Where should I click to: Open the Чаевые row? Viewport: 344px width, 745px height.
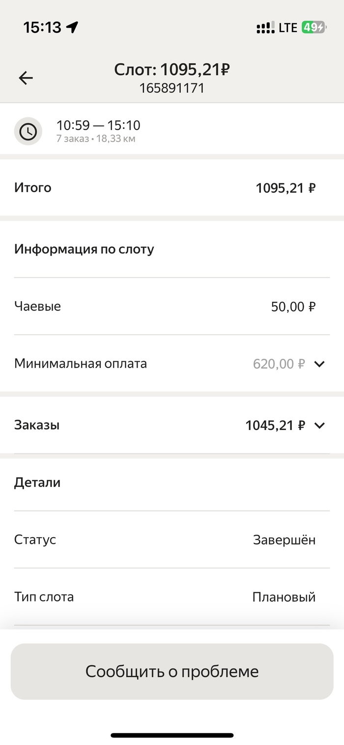(x=172, y=307)
